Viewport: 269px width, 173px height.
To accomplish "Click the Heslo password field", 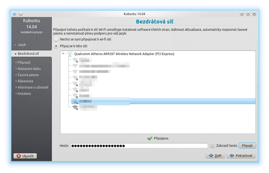I will point(139,146).
